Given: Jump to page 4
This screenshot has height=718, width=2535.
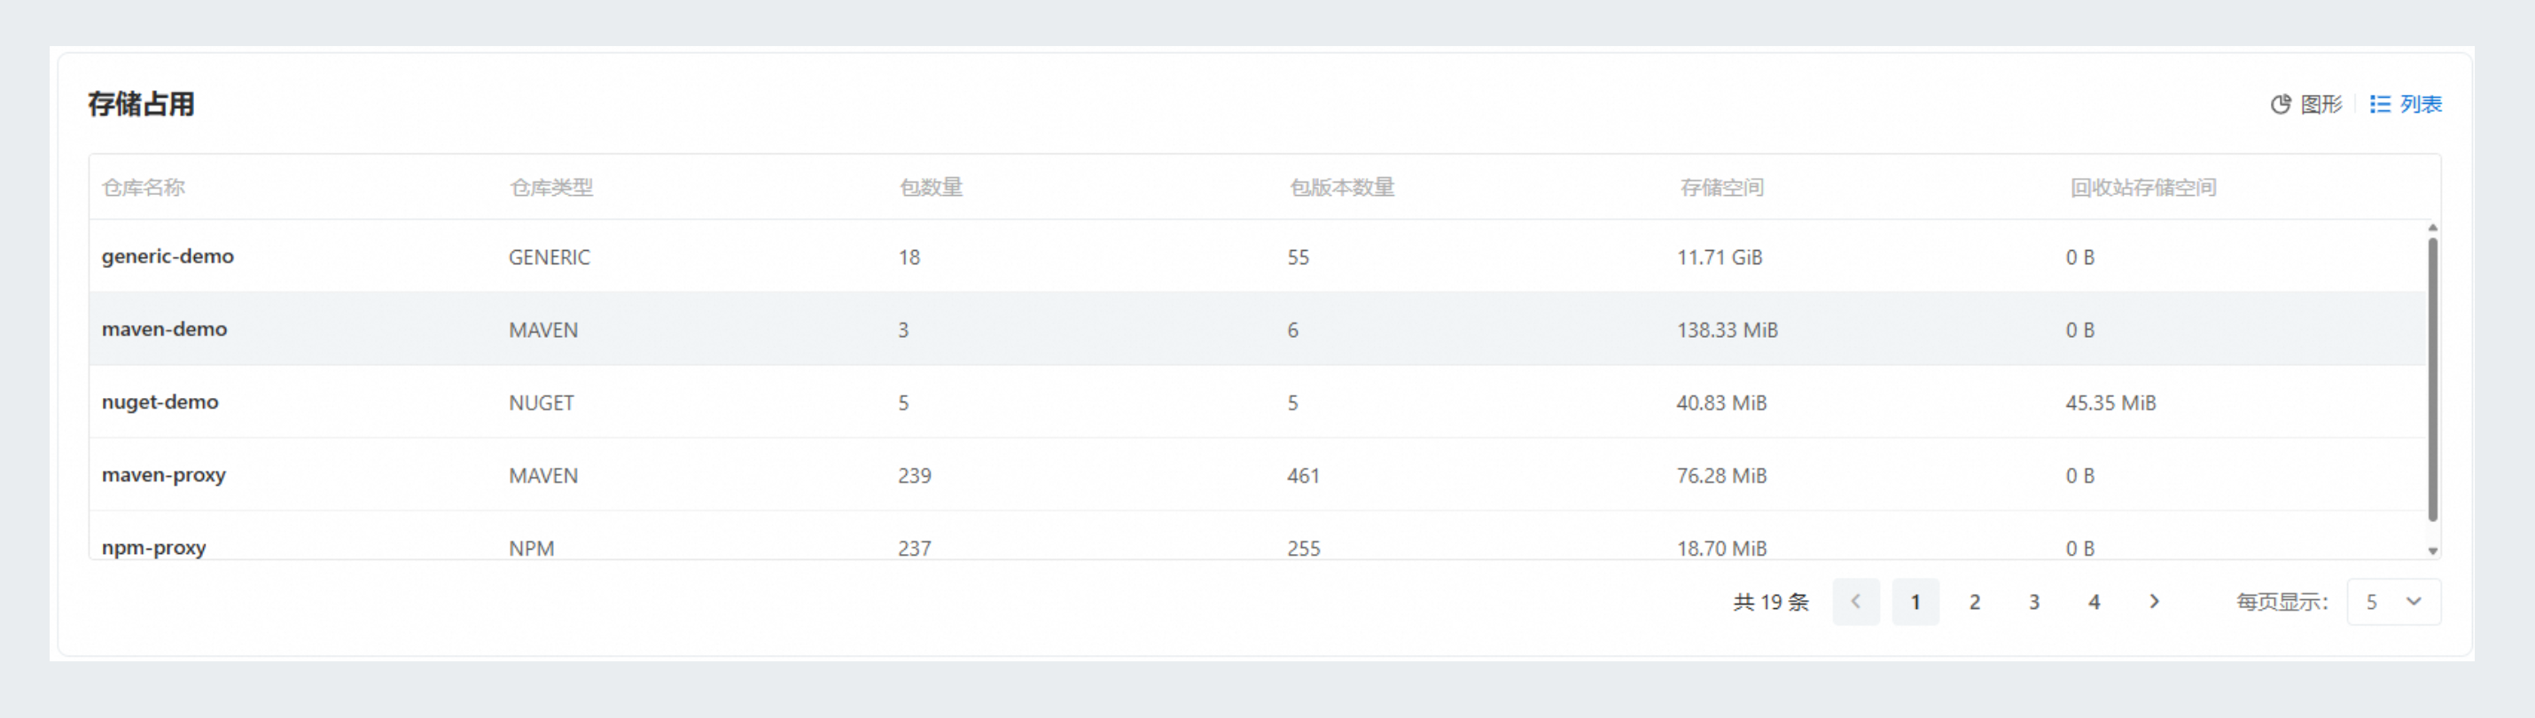Looking at the screenshot, I should point(2093,601).
